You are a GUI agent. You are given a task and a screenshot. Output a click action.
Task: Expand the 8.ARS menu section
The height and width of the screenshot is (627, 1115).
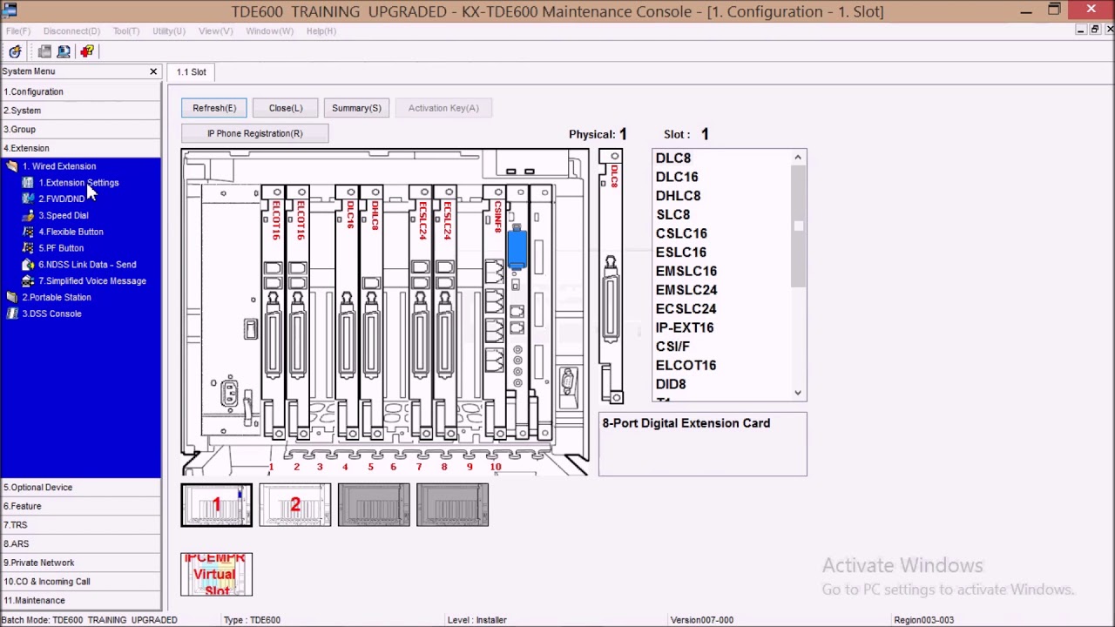(80, 543)
